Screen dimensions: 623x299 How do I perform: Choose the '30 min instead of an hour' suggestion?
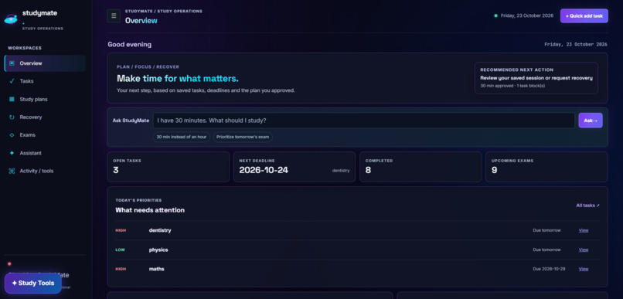tap(182, 137)
